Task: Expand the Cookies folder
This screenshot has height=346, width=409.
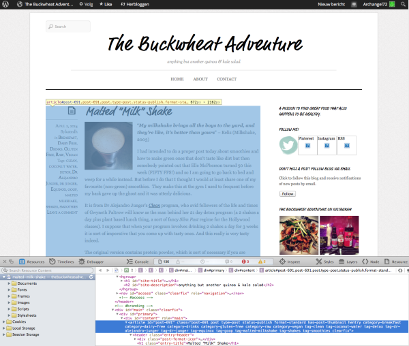Action: pos(4,321)
